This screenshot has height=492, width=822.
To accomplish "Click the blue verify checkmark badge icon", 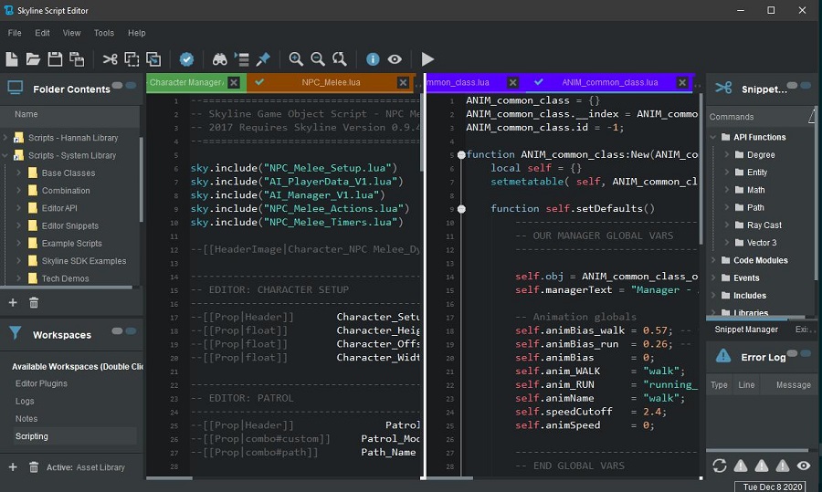I will [186, 59].
